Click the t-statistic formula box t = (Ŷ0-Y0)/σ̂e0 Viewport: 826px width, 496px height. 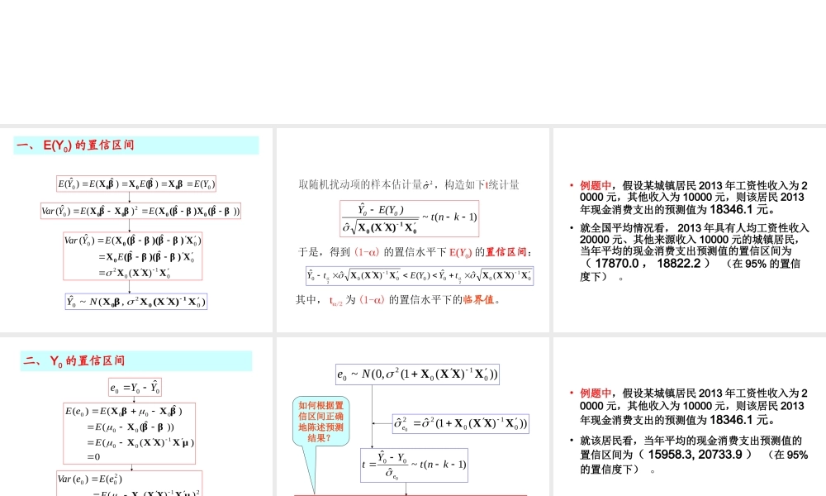[415, 464]
